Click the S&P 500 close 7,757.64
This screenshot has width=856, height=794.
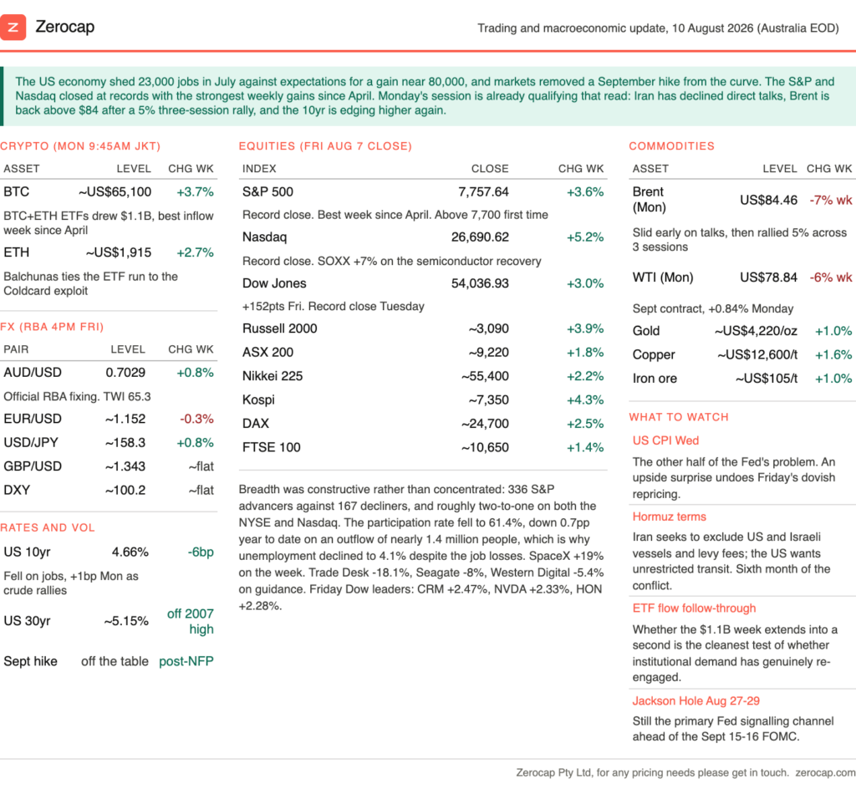pos(483,192)
